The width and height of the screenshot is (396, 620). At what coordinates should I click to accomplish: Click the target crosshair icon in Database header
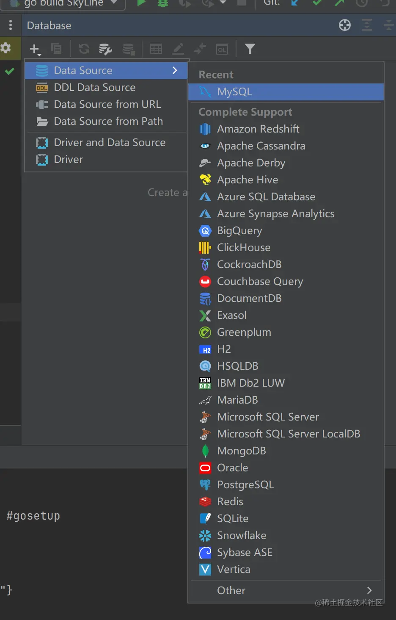point(345,25)
